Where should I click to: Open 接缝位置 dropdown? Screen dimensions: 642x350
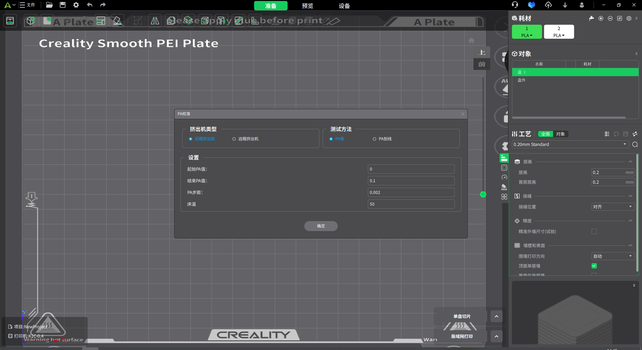(613, 207)
